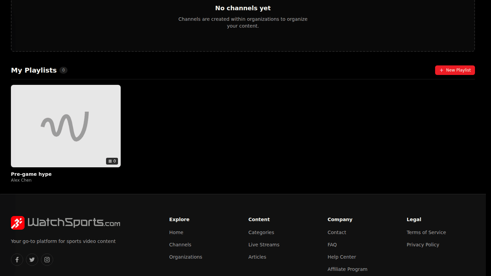Screen dimensions: 491x276
Task: Go to Home footer link
Action: 176,232
